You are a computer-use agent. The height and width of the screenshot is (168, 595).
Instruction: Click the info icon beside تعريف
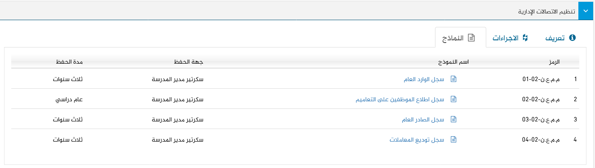tap(572, 38)
